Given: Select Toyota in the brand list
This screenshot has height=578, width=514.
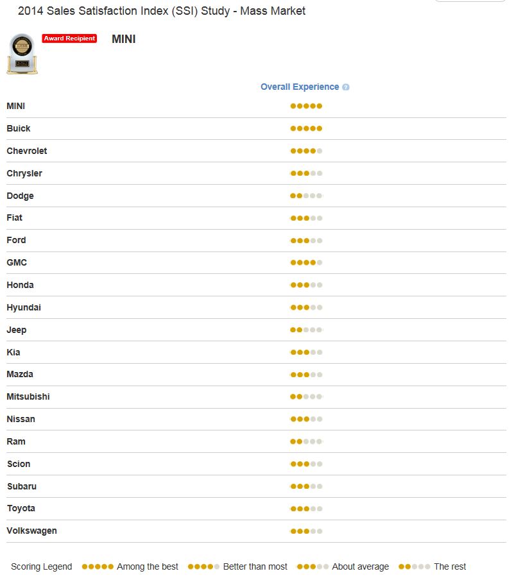Looking at the screenshot, I should (21, 508).
